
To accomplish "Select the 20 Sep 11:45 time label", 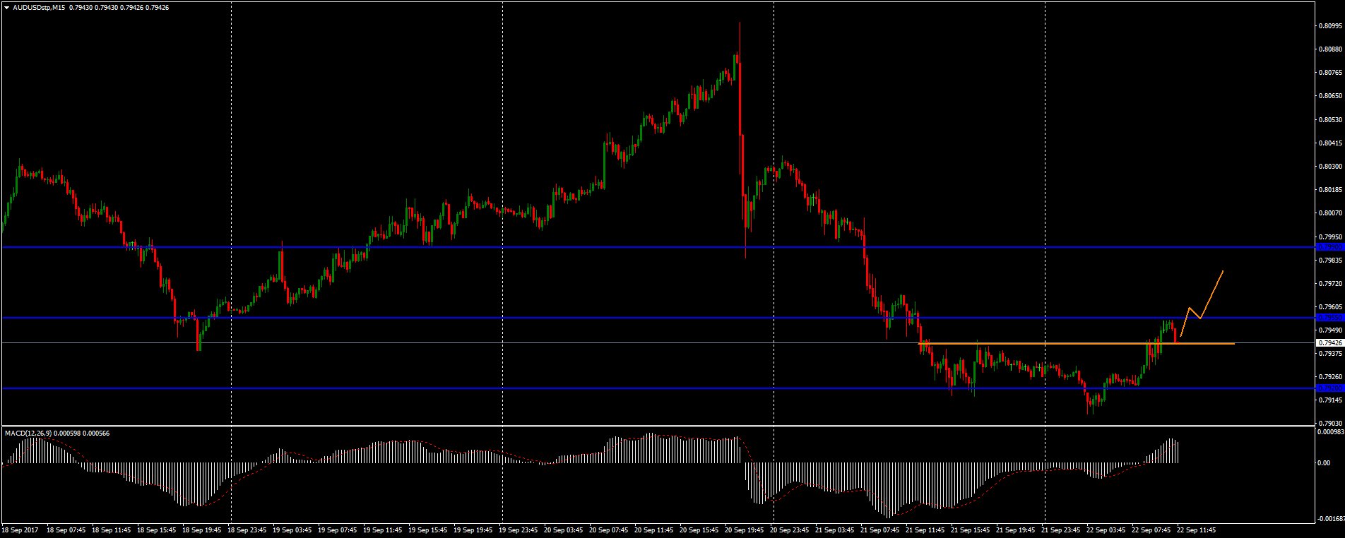I will point(656,529).
